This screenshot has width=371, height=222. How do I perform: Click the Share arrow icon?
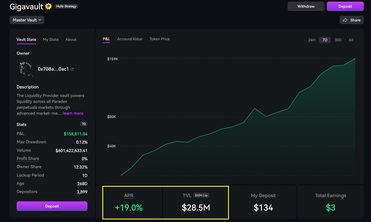click(x=345, y=20)
